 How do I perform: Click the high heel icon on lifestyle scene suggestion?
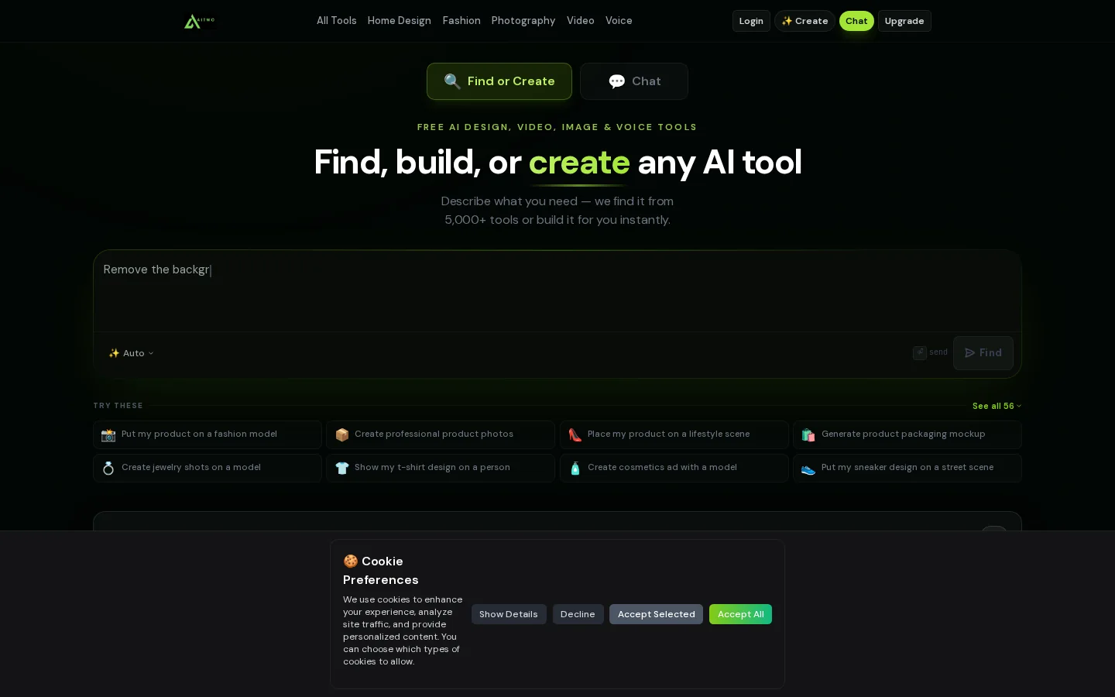pyautogui.click(x=575, y=435)
